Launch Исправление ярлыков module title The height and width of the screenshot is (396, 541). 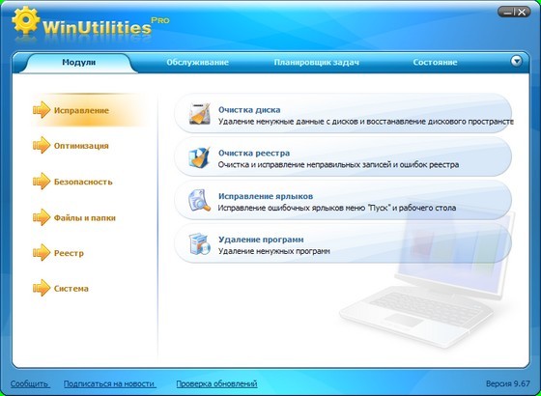click(x=266, y=196)
